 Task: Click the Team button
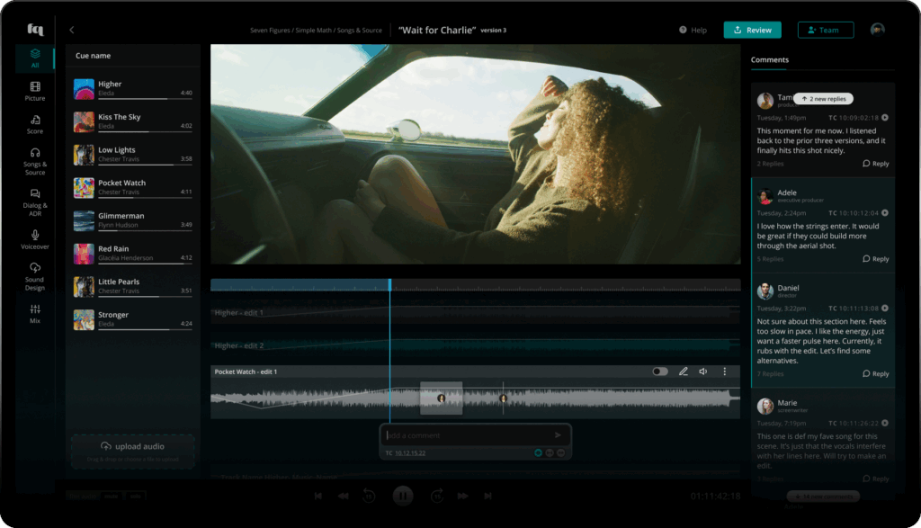825,30
